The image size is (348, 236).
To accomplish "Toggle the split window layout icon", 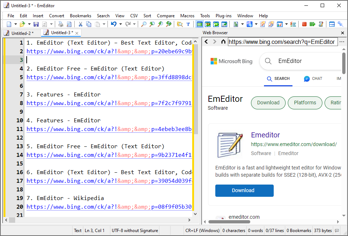I will (x=332, y=24).
